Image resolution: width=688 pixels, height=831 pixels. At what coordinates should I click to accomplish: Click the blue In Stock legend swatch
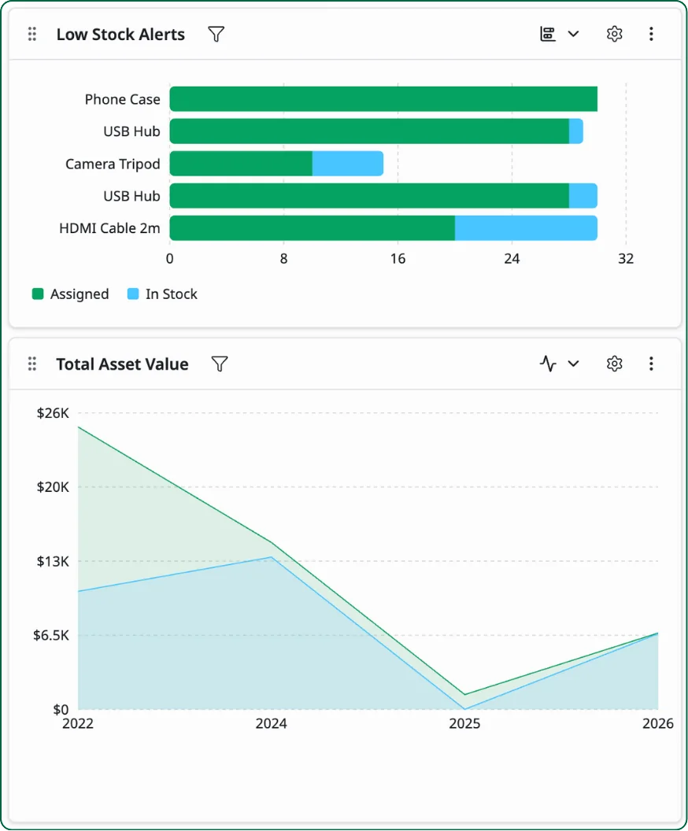pyautogui.click(x=133, y=294)
